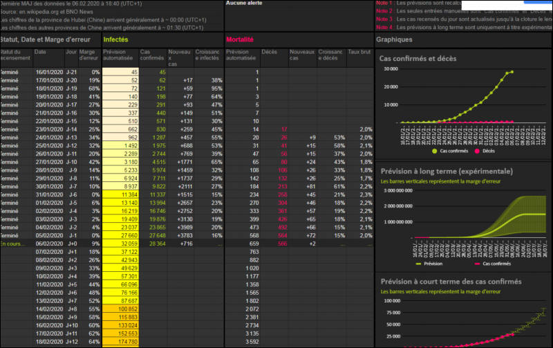The width and height of the screenshot is (553, 348).
Task: Click the "Source: en.wikipedia.org et BNO News" line
Action: (46, 12)
